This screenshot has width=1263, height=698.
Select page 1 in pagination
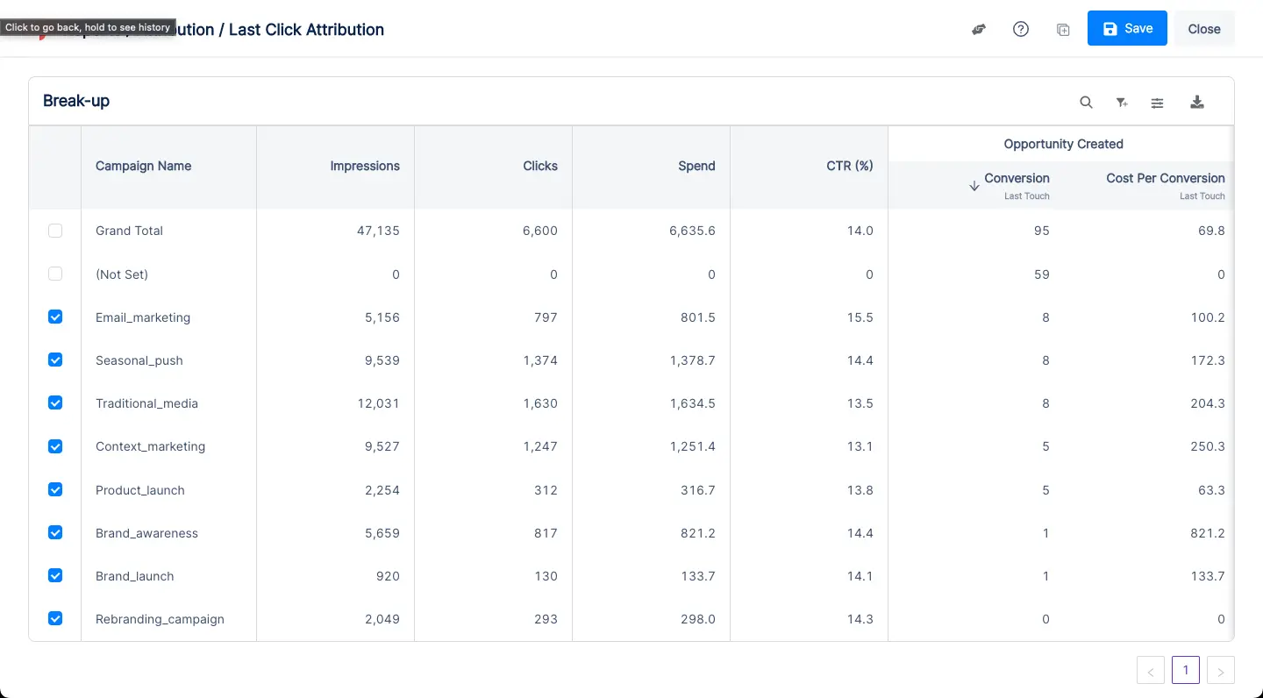click(x=1186, y=670)
